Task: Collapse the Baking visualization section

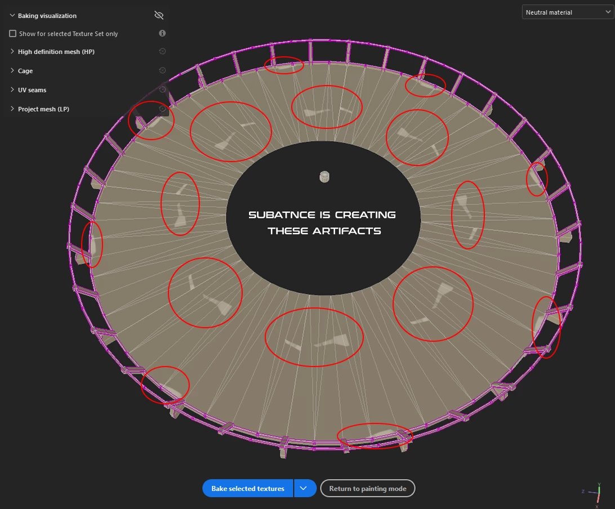Action: 12,15
